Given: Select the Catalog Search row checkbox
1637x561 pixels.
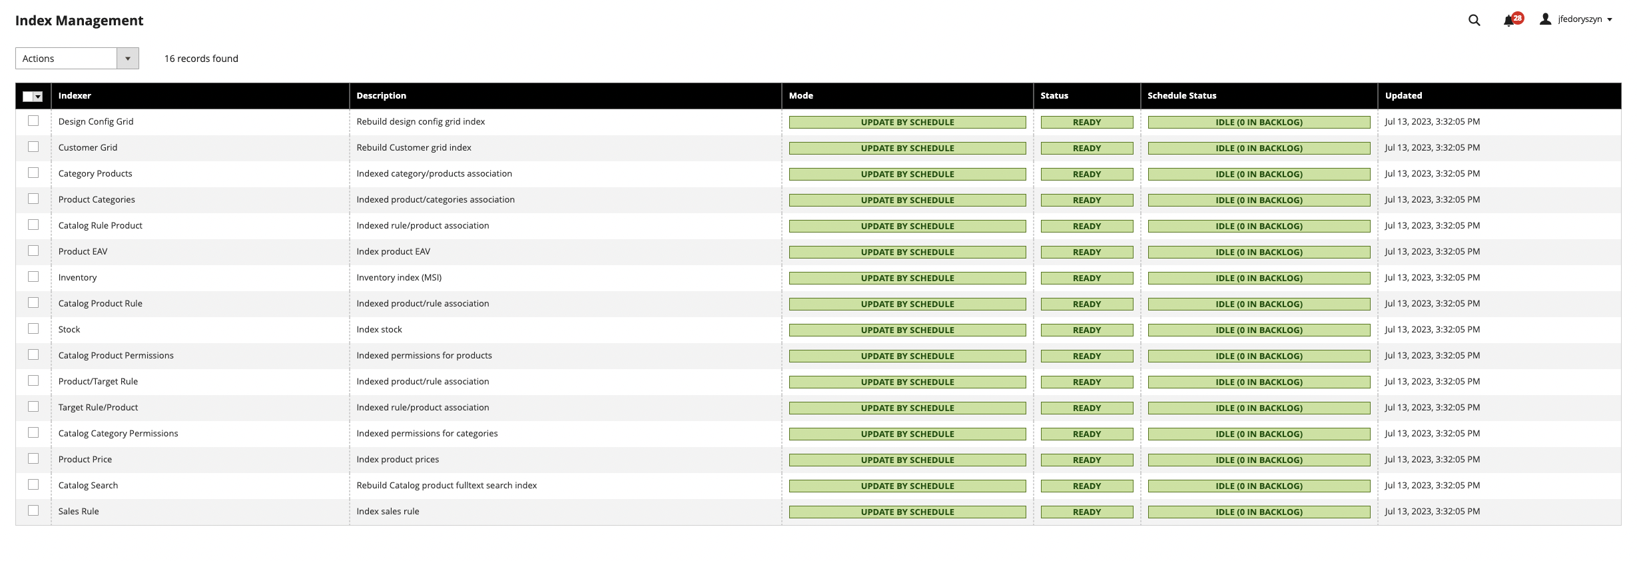Looking at the screenshot, I should pyautogui.click(x=33, y=485).
